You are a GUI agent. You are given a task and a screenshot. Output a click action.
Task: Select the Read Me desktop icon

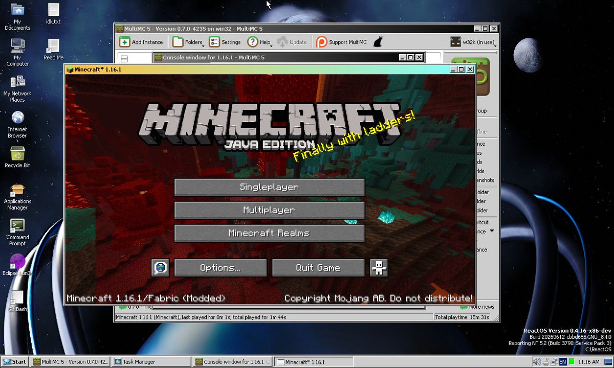53,50
